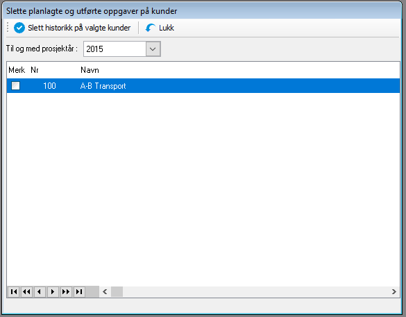This screenshot has width=406, height=317.
Task: Go to previous record arrow
Action: pyautogui.click(x=40, y=292)
